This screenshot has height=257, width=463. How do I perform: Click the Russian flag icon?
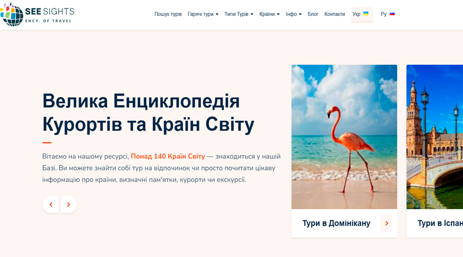[x=392, y=14]
